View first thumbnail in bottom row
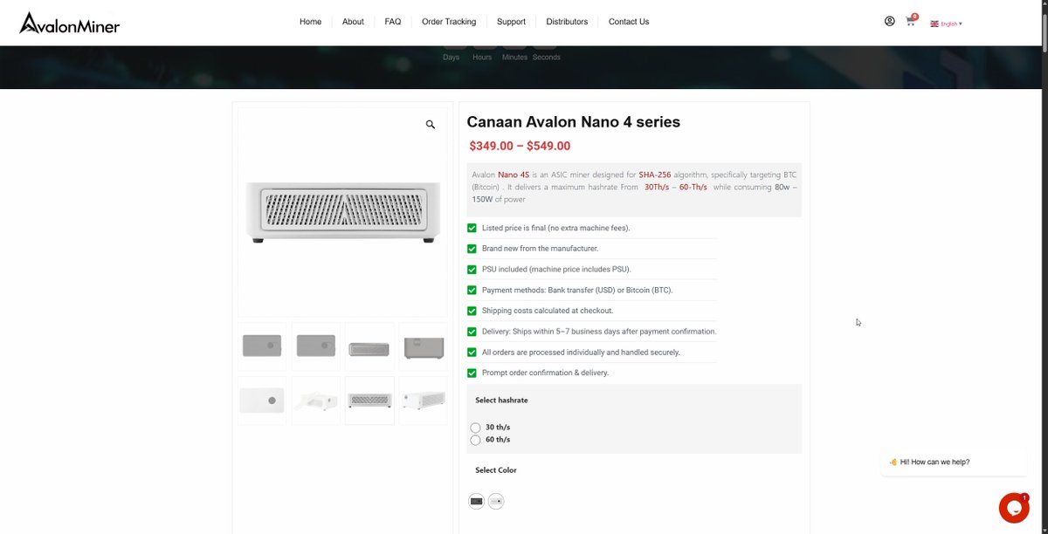The width and height of the screenshot is (1048, 534). pyautogui.click(x=262, y=400)
